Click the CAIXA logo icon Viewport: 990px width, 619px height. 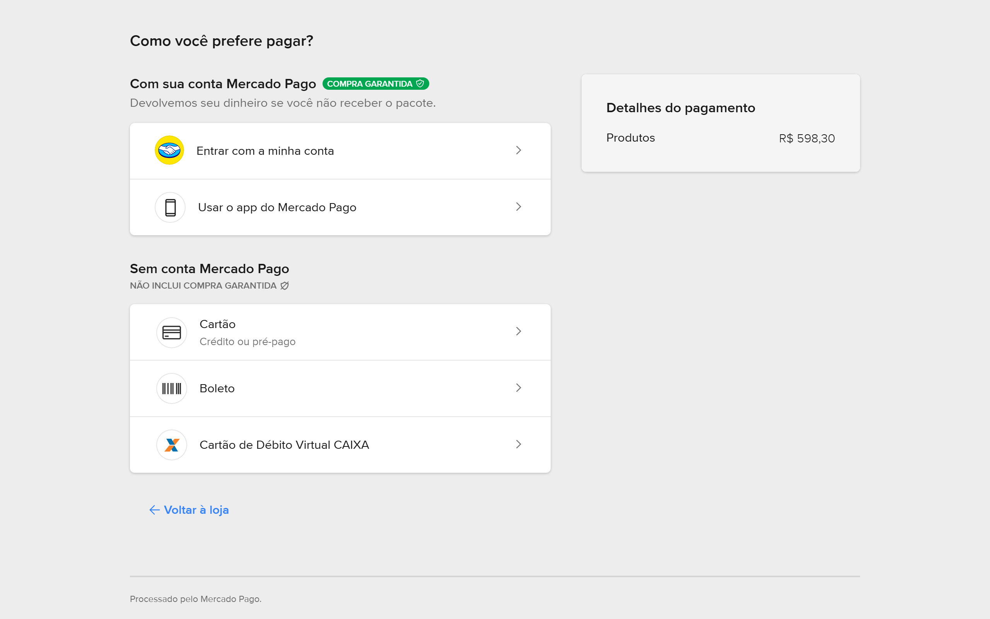click(x=172, y=445)
